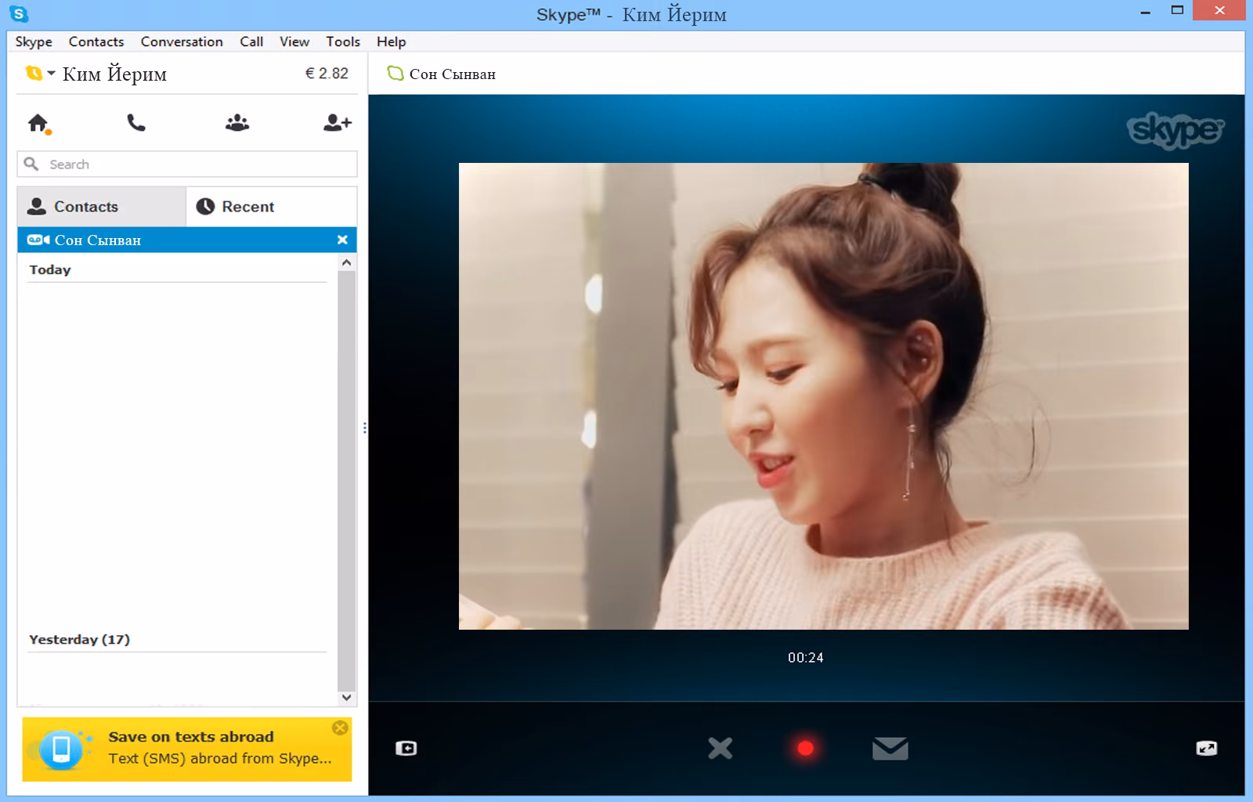The image size is (1253, 802).
Task: Open the Tools menu
Action: coord(343,42)
